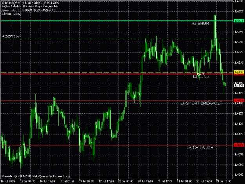Click the 17 Jul 17:30 time label
Viewport: 245px width, 184px height.
pyautogui.click(x=106, y=182)
